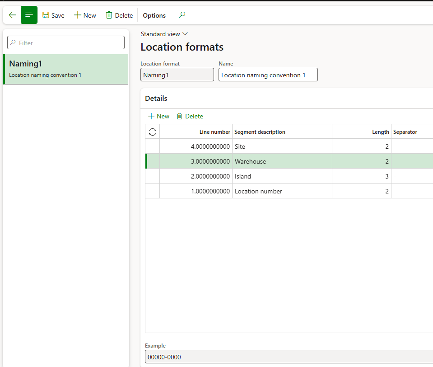Viewport: 433px width, 367px height.
Task: Click the Location number row cell
Action: 282,191
